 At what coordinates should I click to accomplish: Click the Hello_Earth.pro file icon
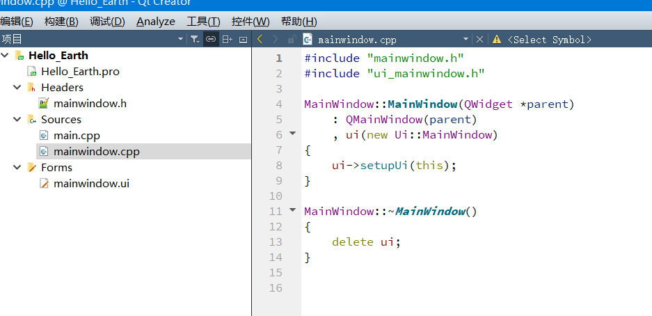(x=31, y=72)
